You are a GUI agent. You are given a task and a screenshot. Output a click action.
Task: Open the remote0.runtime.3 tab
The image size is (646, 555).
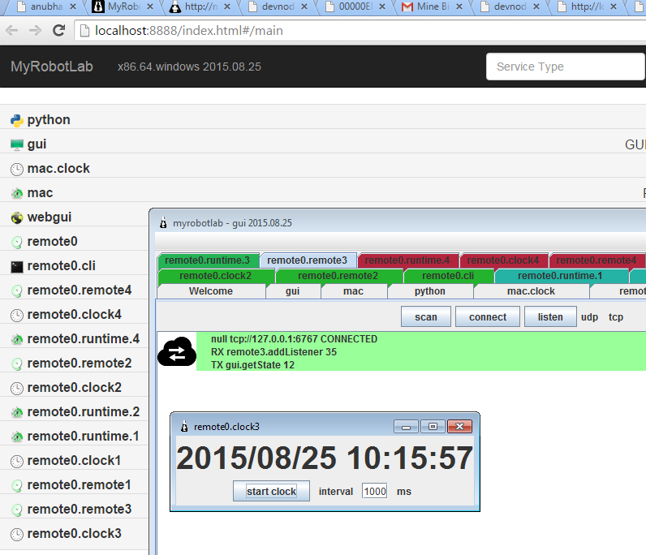point(208,260)
